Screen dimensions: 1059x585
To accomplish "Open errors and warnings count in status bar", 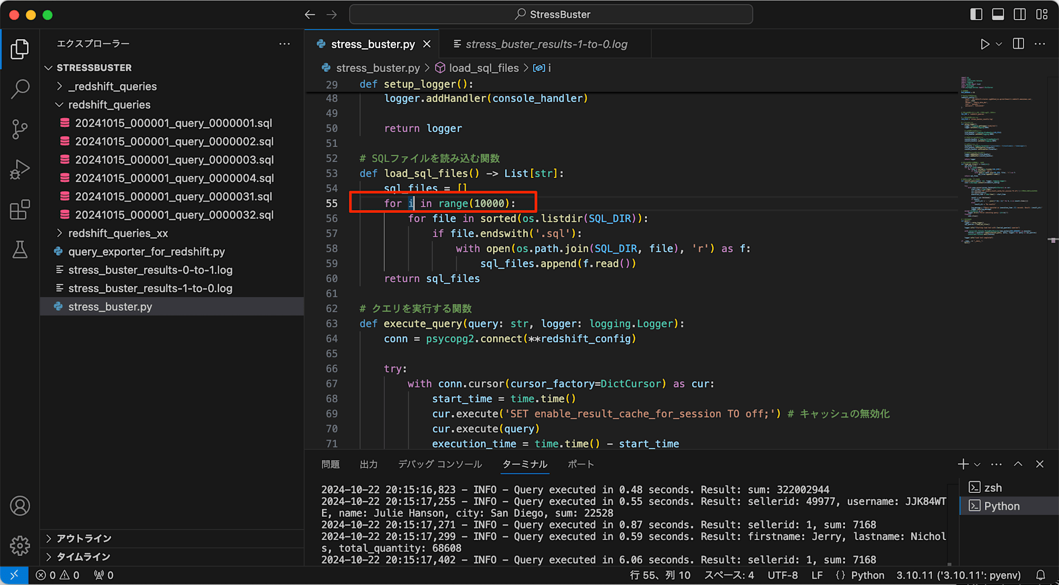I will 58,575.
